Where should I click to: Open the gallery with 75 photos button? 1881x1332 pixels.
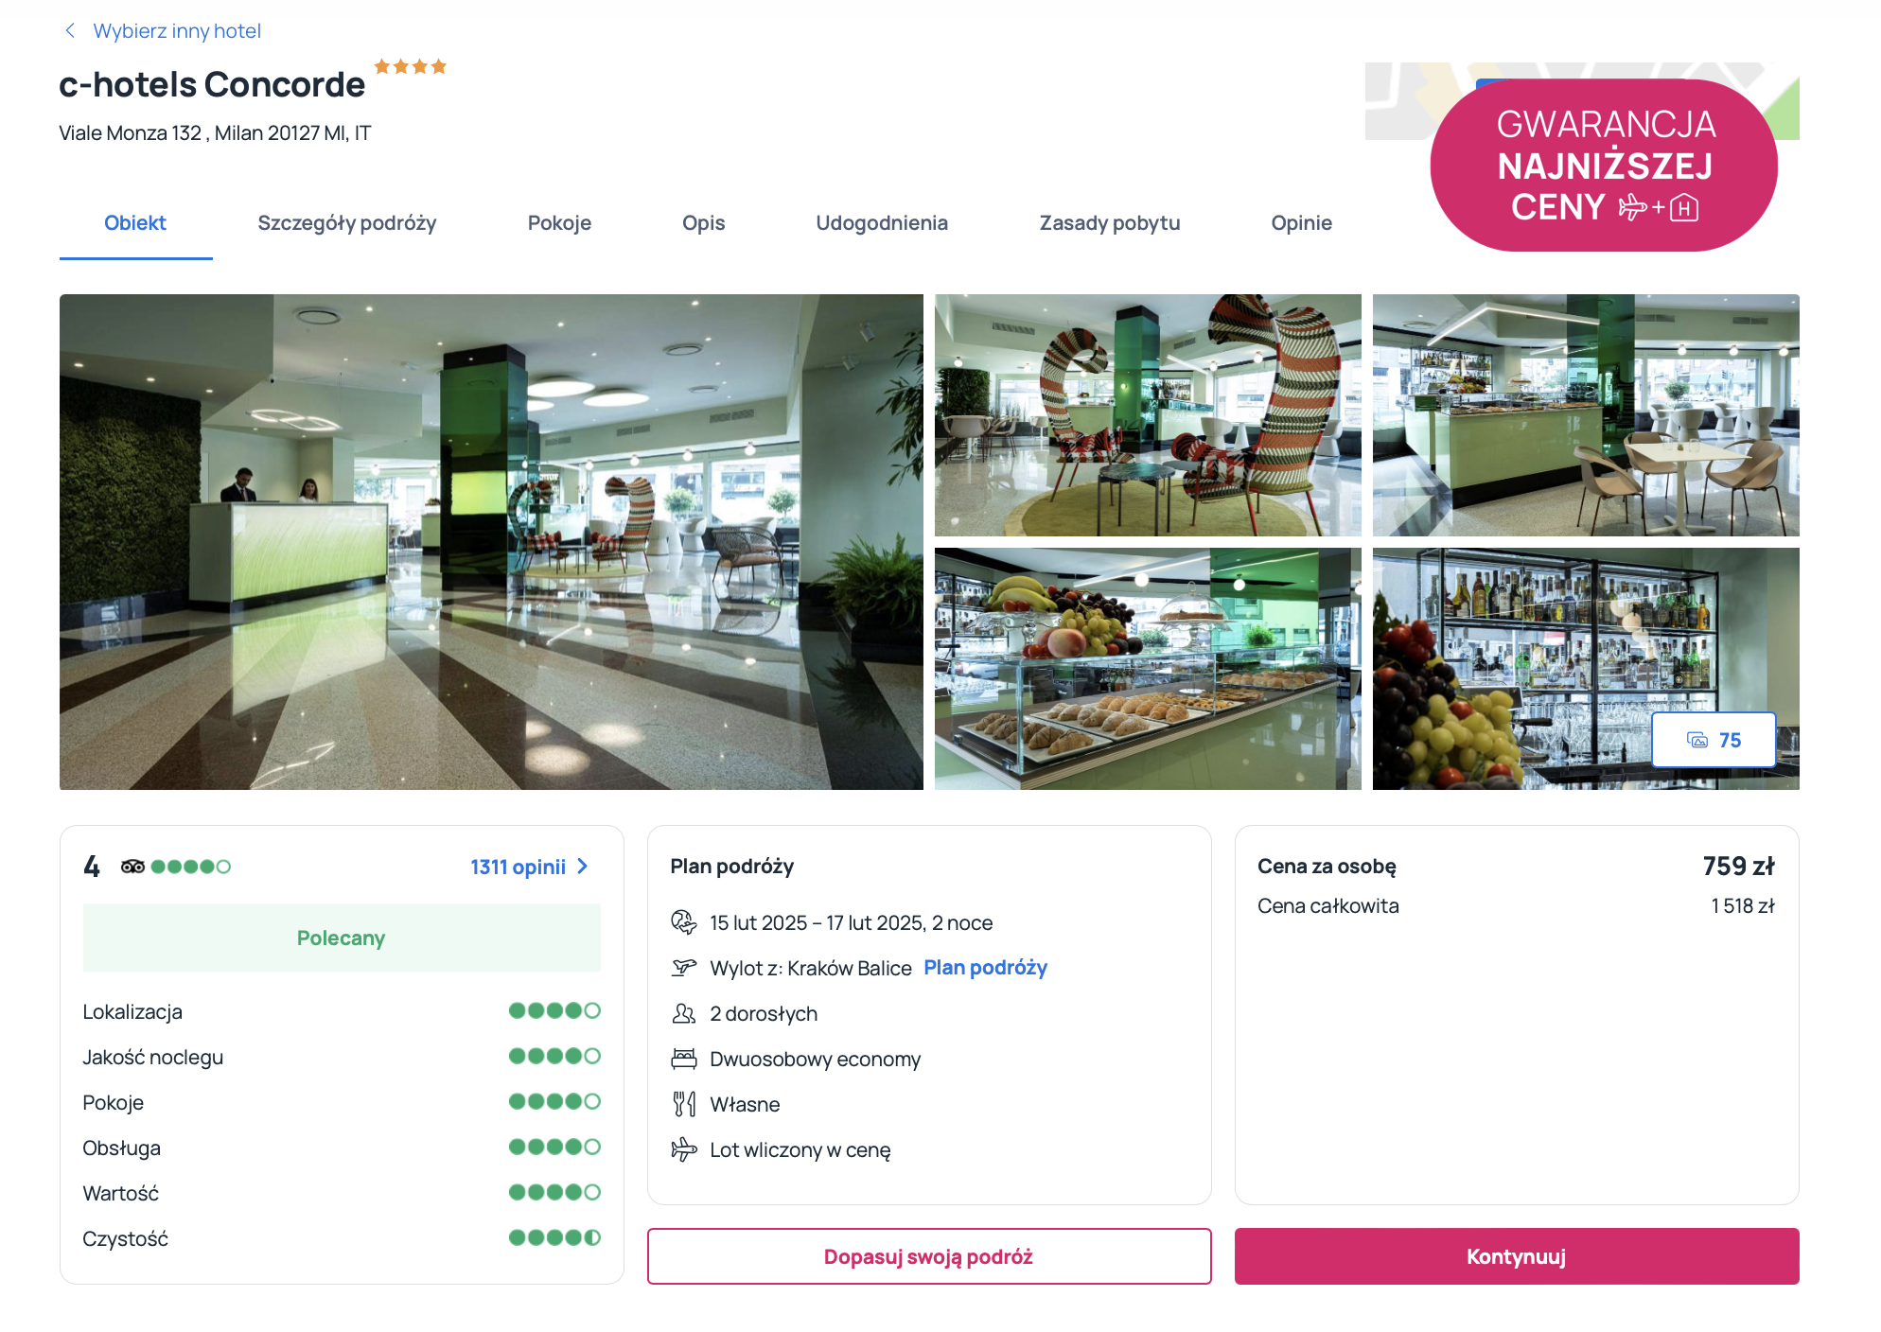pos(1714,740)
